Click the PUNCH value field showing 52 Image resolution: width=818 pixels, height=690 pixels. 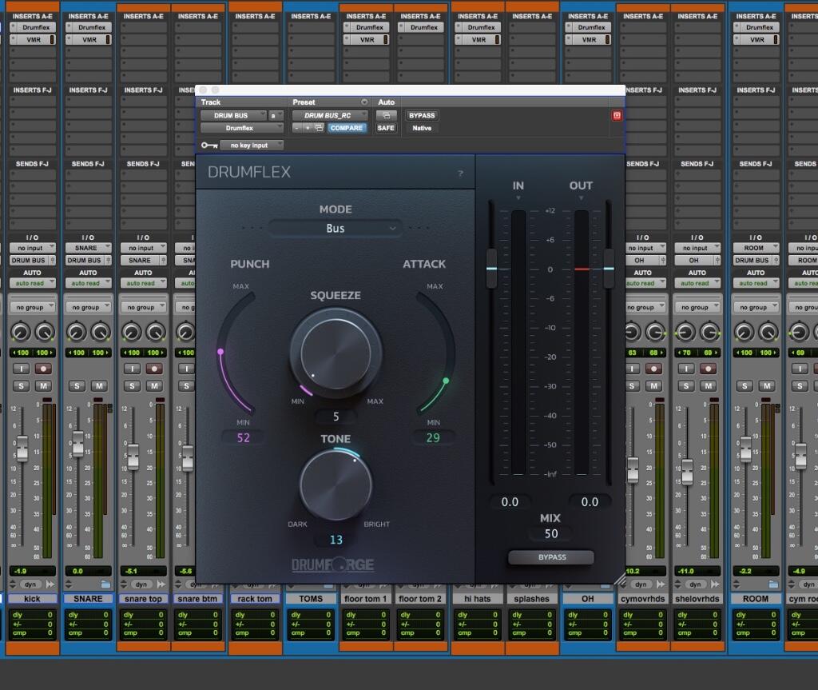[243, 437]
